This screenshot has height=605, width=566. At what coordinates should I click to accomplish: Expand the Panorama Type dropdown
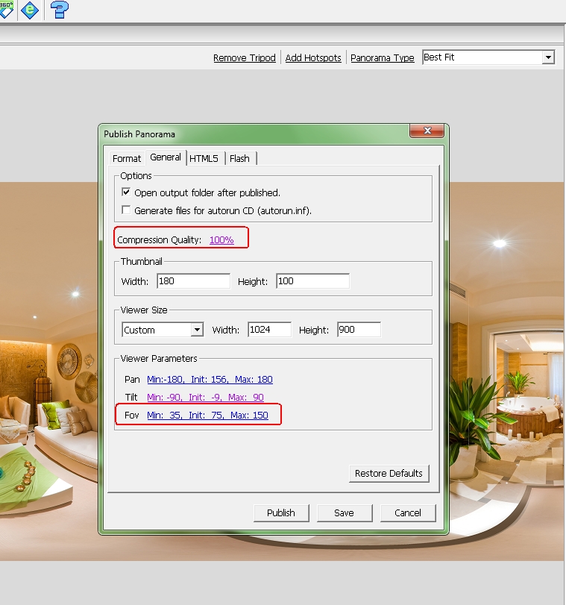click(x=548, y=57)
